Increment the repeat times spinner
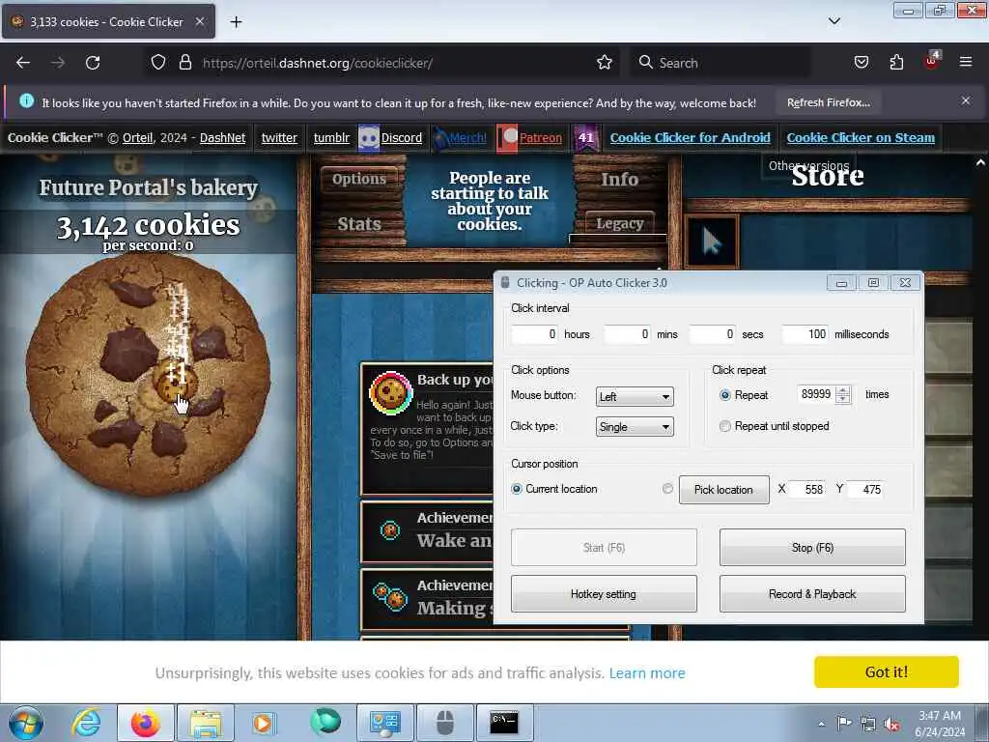989x742 pixels. click(842, 390)
